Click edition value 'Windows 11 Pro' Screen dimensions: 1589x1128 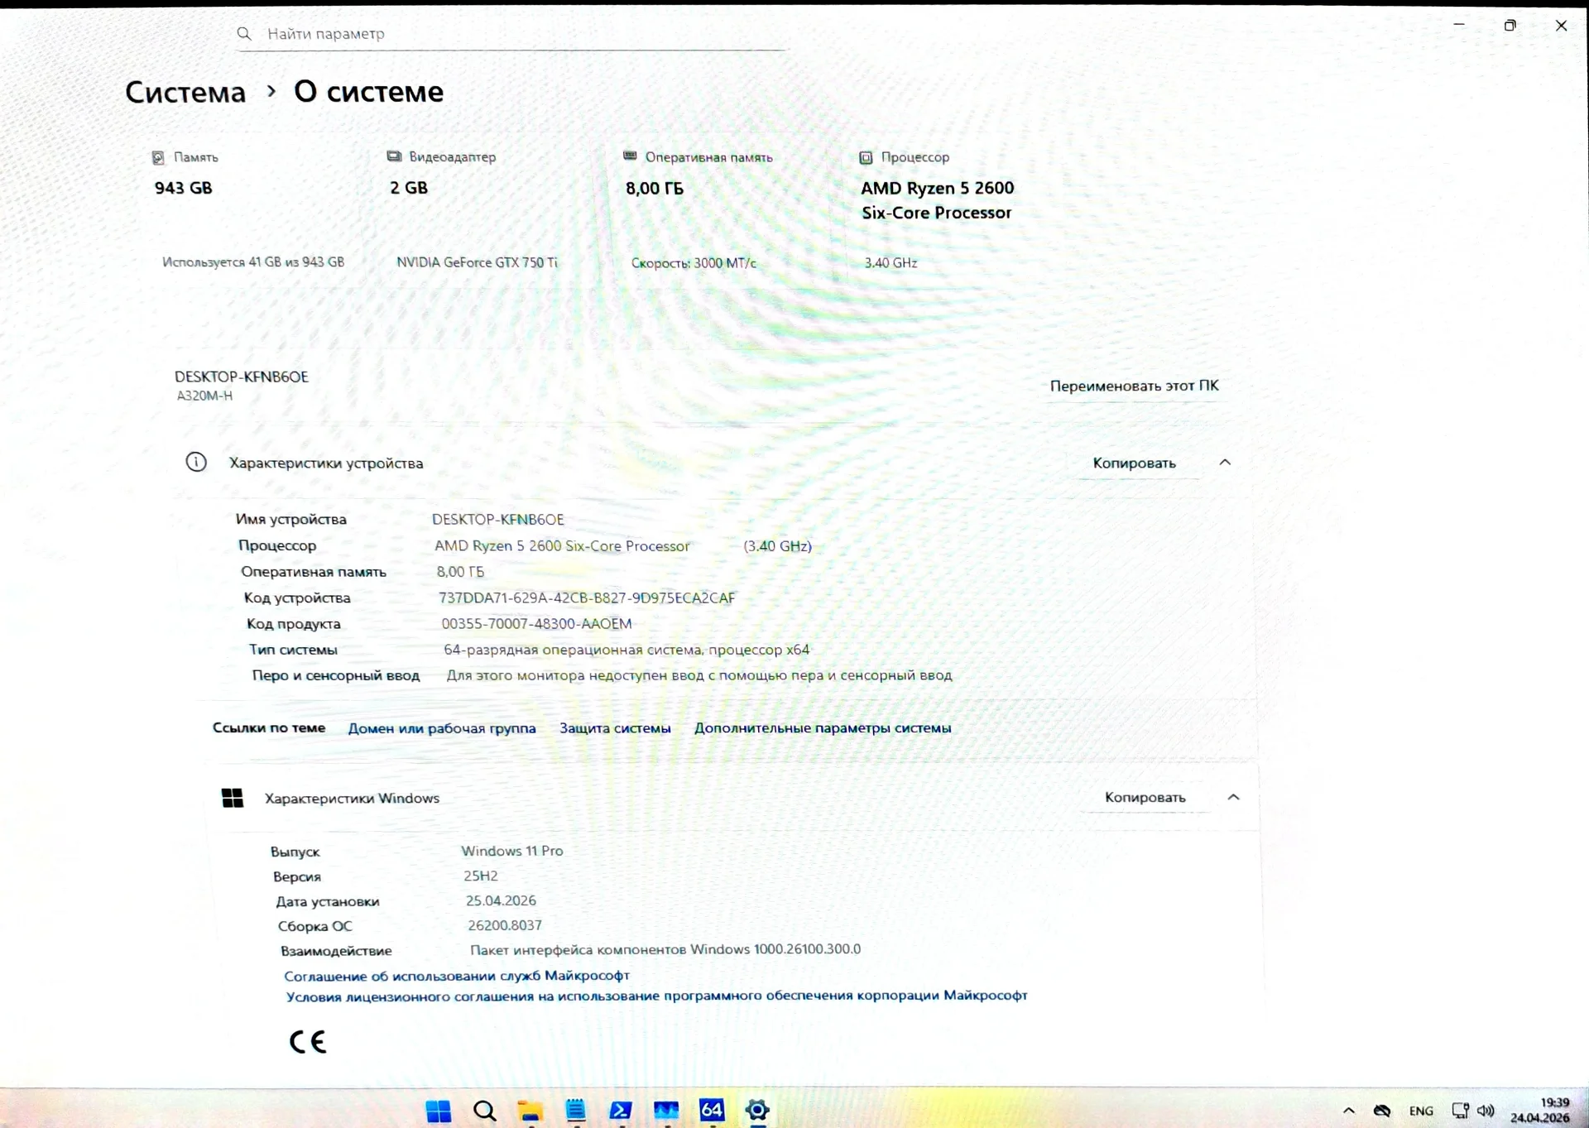(512, 851)
